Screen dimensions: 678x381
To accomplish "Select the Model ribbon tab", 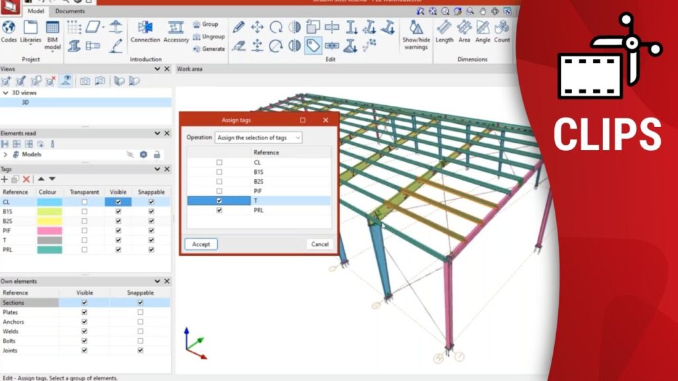I will [x=36, y=11].
